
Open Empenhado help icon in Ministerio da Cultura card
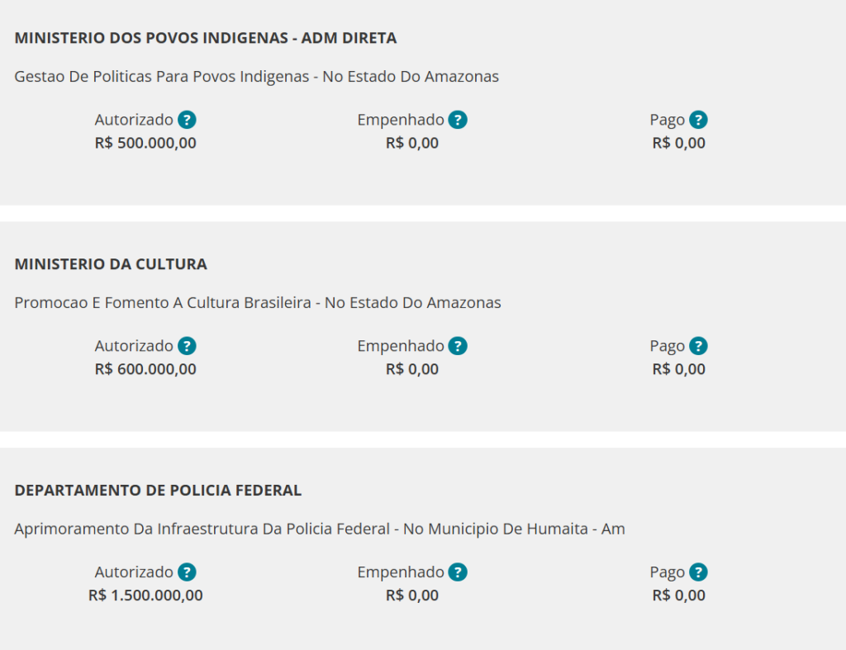pyautogui.click(x=458, y=346)
